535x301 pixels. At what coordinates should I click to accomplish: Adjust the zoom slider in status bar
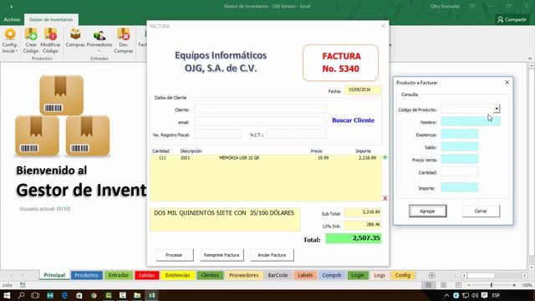[x=492, y=285]
